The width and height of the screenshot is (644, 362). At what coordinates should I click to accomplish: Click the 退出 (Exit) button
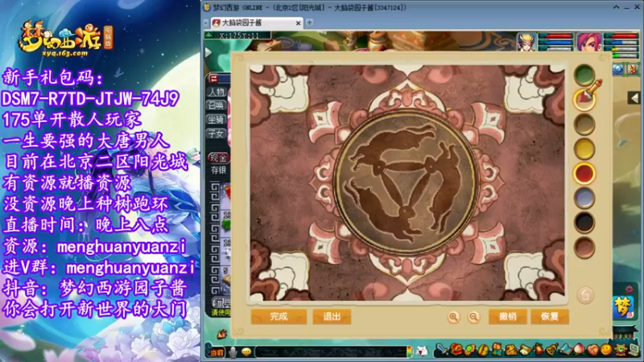[x=332, y=316]
